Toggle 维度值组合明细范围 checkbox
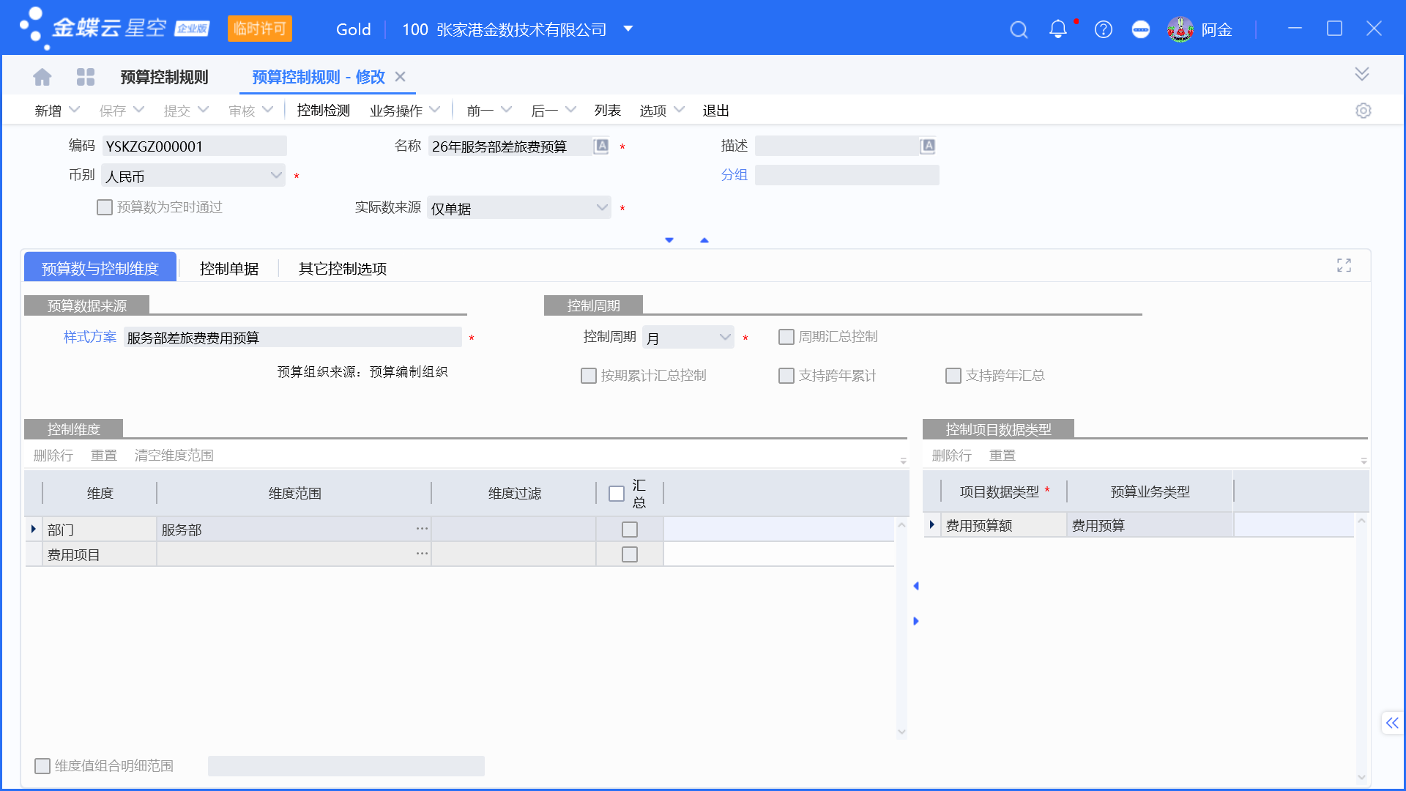The height and width of the screenshot is (791, 1406). coord(42,766)
